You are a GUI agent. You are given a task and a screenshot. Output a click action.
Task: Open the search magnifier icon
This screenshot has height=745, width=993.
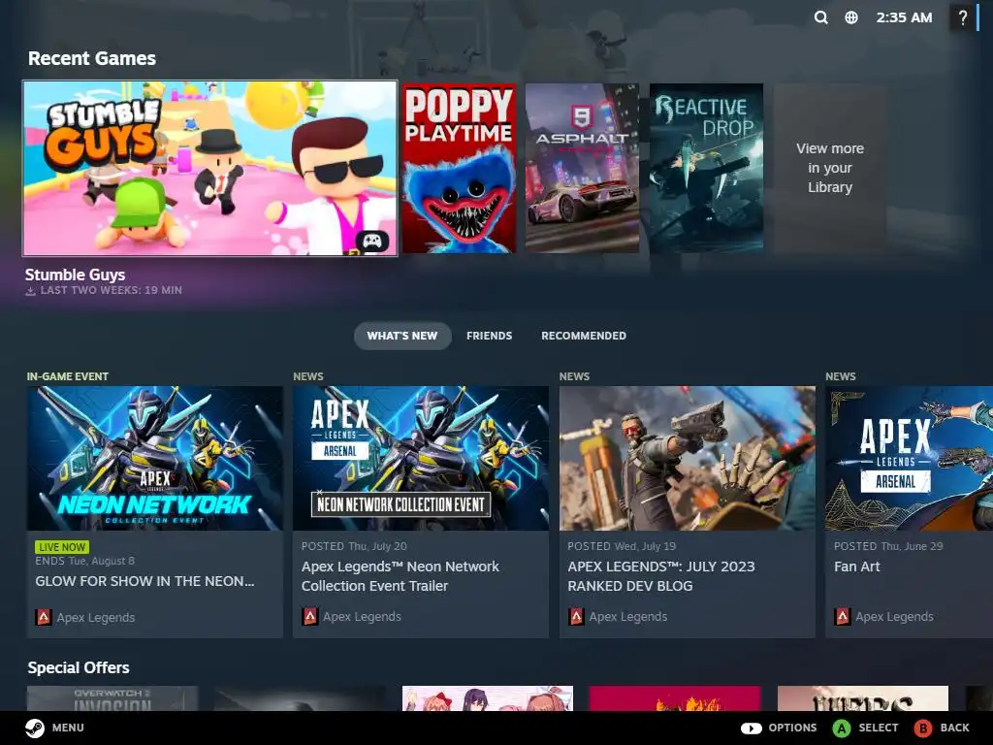[x=820, y=17]
